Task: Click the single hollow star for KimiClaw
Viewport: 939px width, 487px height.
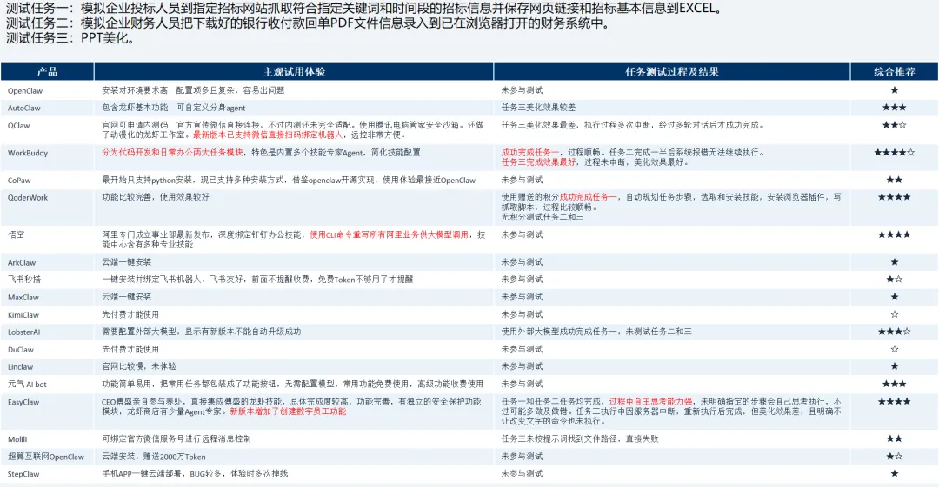Action: point(894,314)
